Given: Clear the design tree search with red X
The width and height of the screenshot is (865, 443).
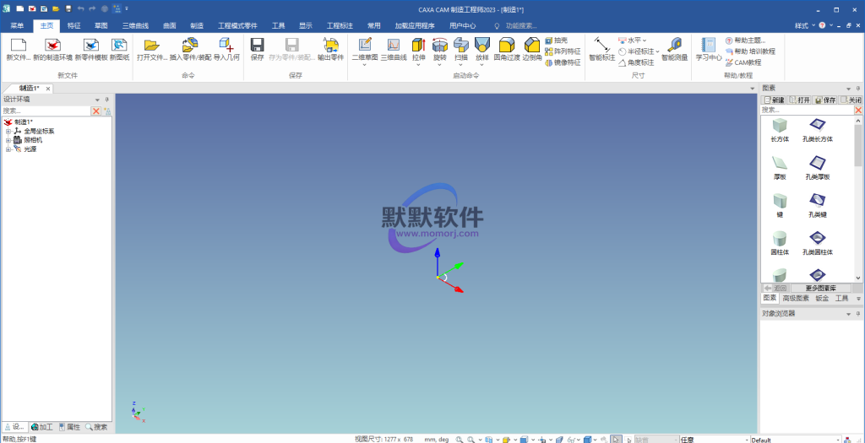Looking at the screenshot, I should click(x=96, y=111).
